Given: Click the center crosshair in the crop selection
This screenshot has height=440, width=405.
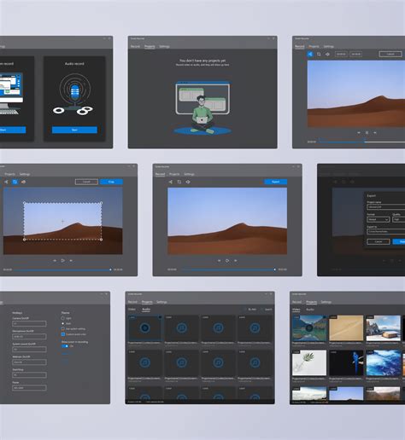Looking at the screenshot, I should point(62,221).
